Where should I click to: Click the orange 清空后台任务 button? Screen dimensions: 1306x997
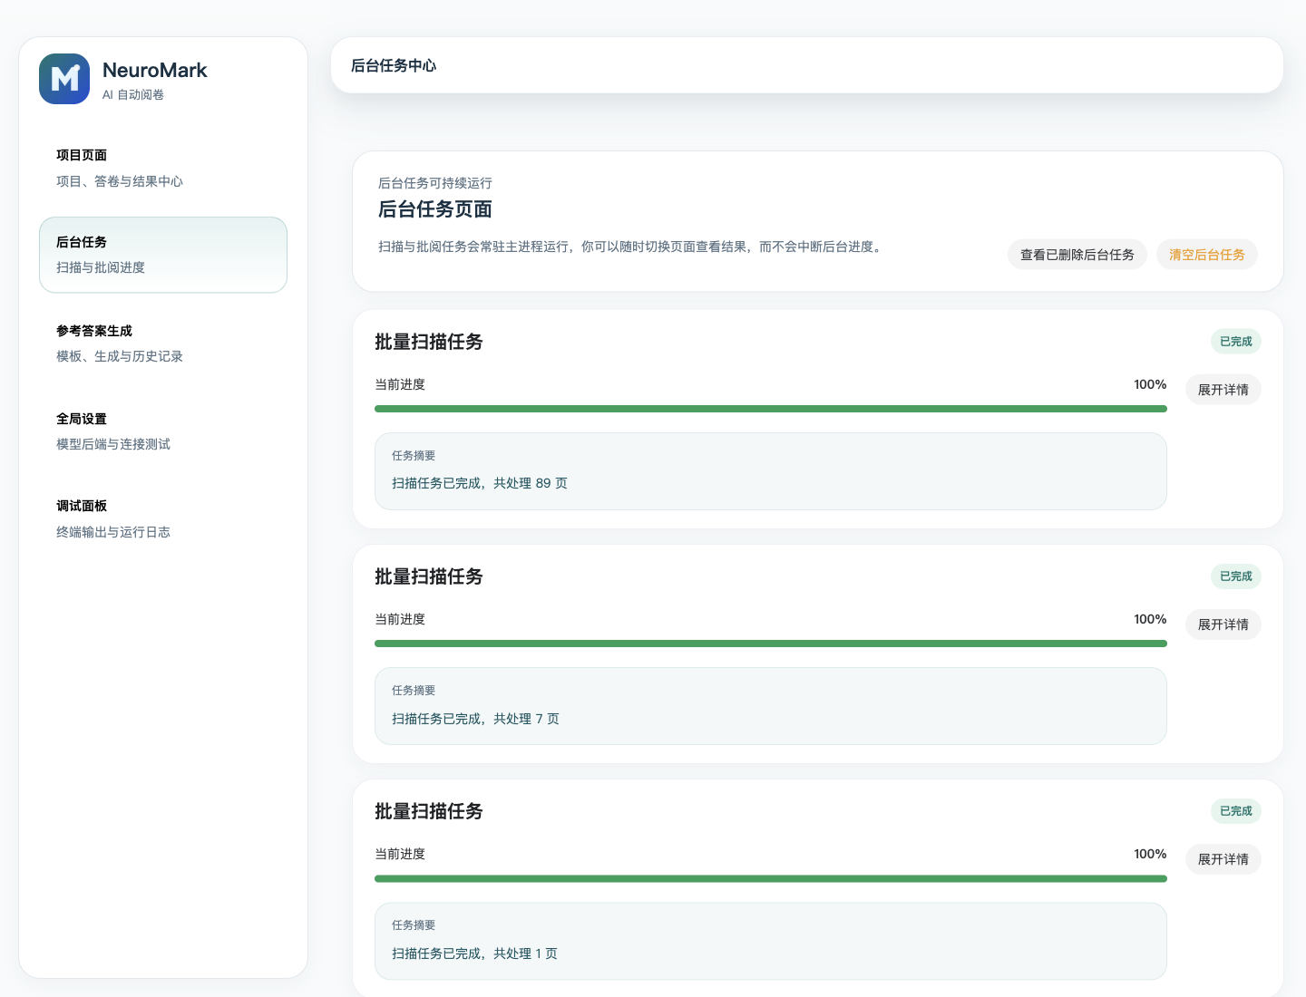pos(1207,255)
